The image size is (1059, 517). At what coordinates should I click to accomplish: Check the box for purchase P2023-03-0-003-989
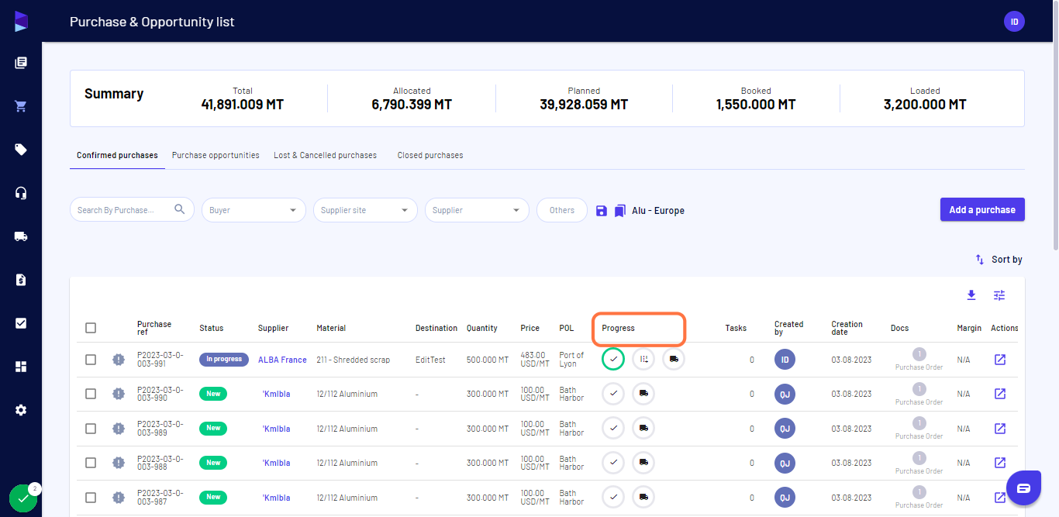91,429
